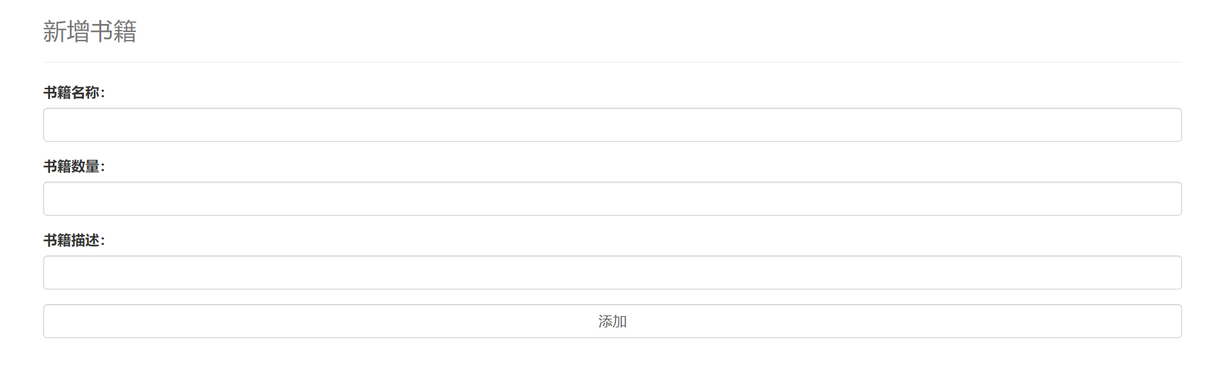Focus the 书籍数量 text box
The width and height of the screenshot is (1206, 366).
(x=612, y=198)
